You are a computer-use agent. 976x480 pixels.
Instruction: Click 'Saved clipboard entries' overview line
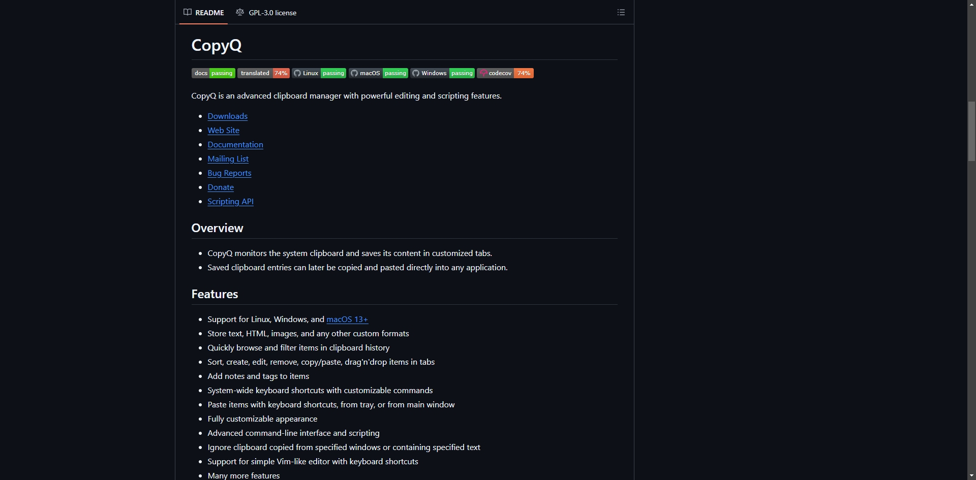click(357, 268)
